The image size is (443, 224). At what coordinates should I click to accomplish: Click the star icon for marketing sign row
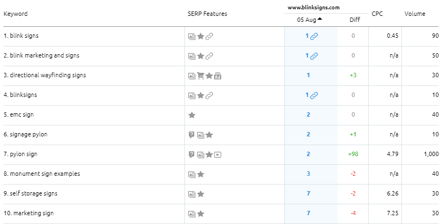coord(200,214)
